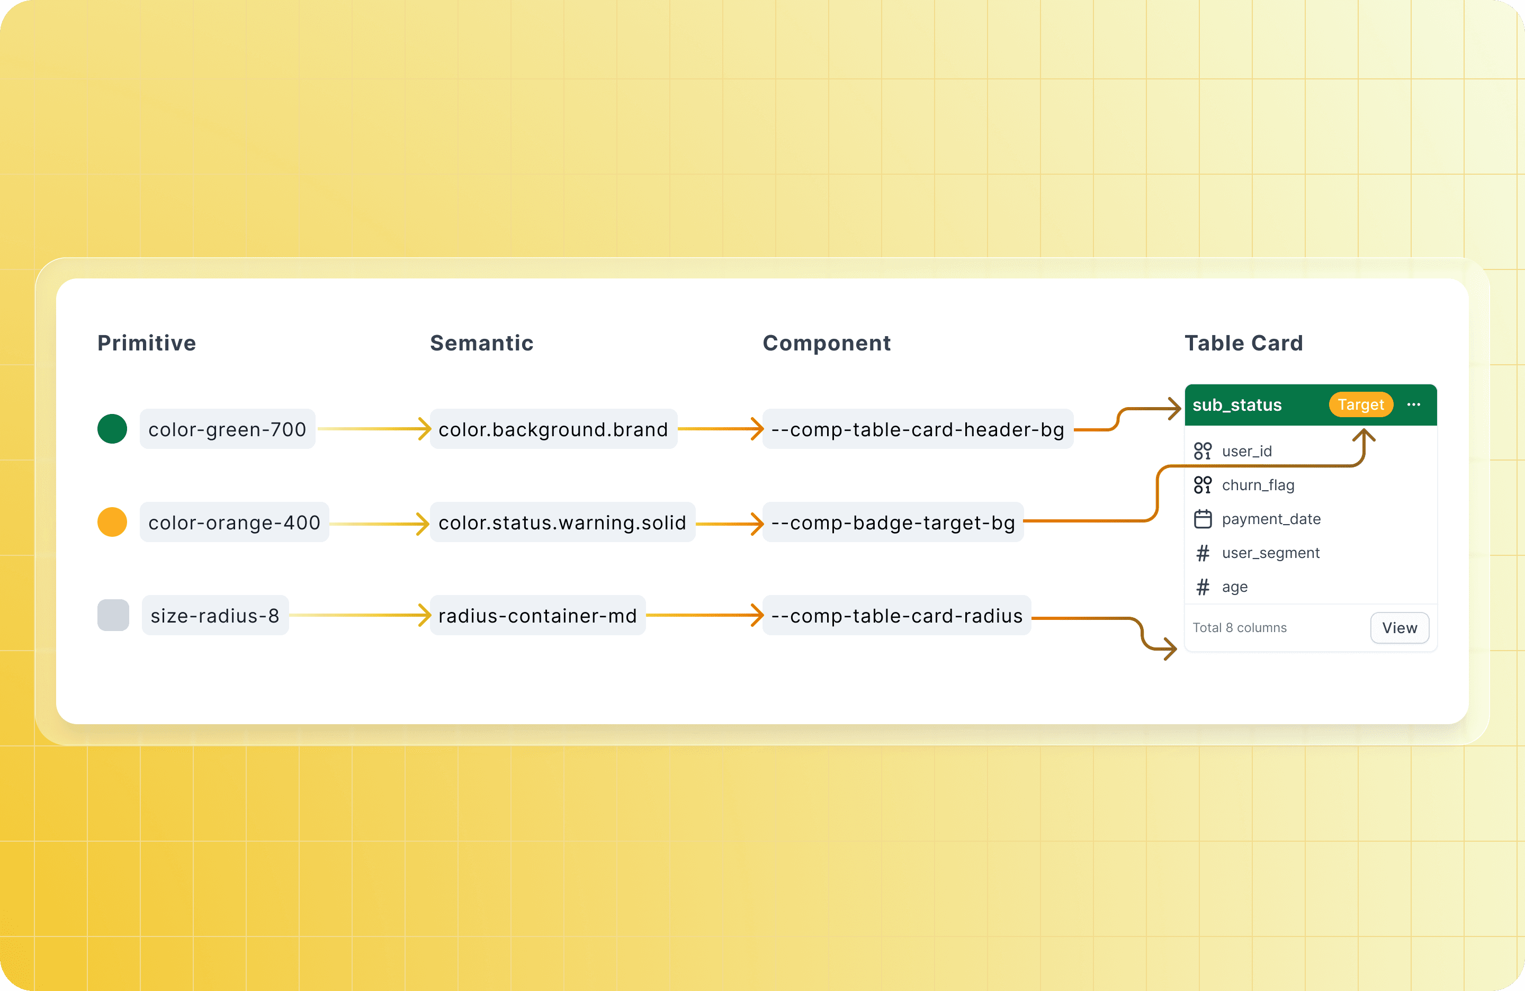Screen dimensions: 1525x991
Task: Click the --comp-table-card-header-bg token chip
Action: pyautogui.click(x=917, y=429)
